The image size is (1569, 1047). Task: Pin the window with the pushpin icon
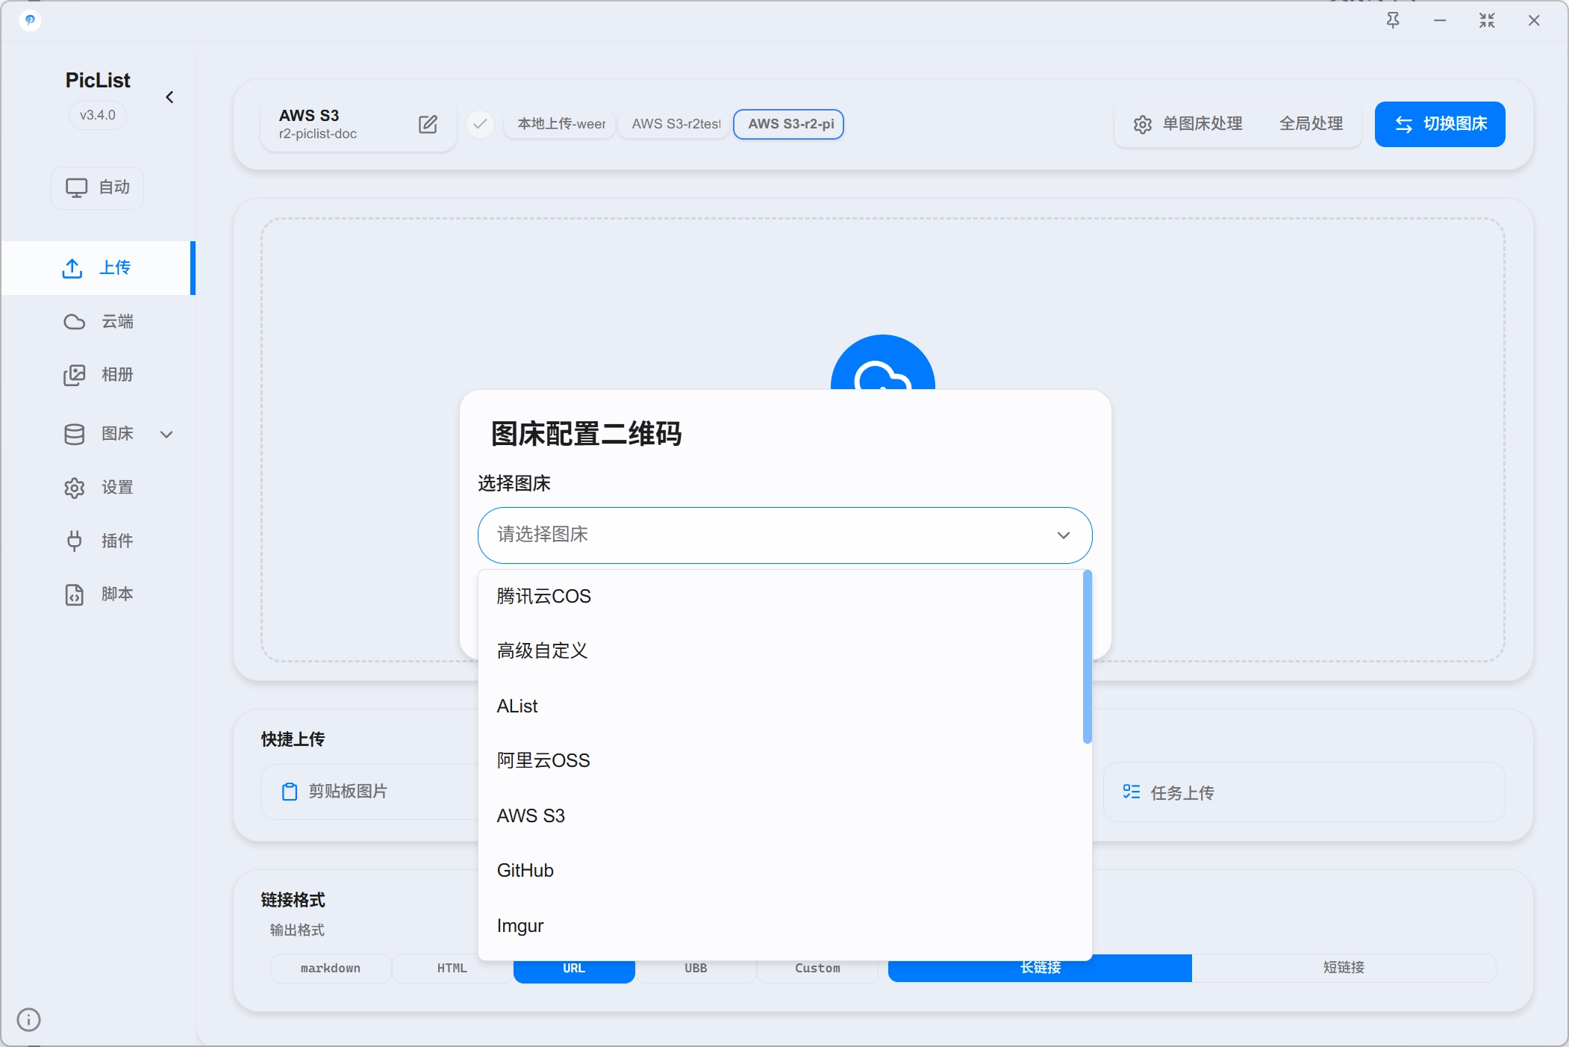pyautogui.click(x=1393, y=20)
